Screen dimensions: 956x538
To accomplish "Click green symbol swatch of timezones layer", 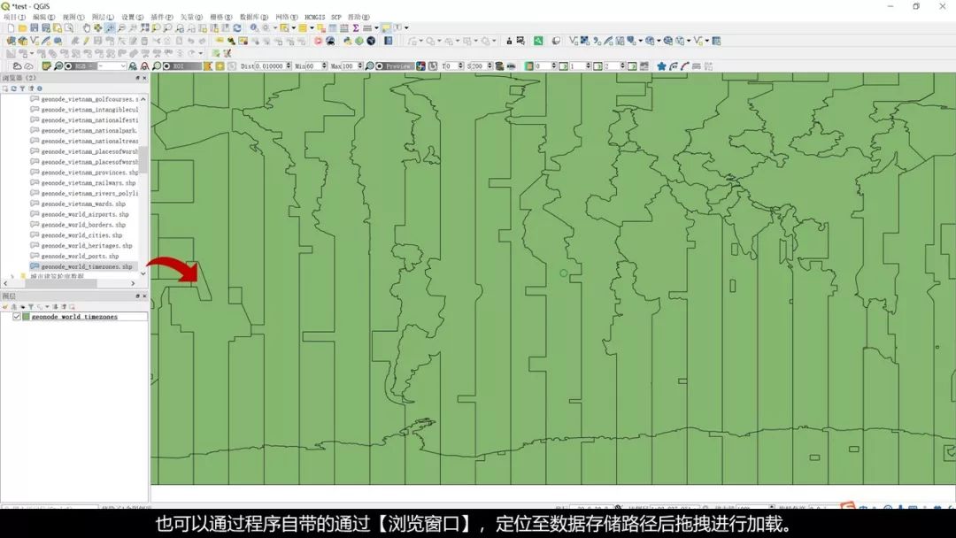I will point(27,317).
